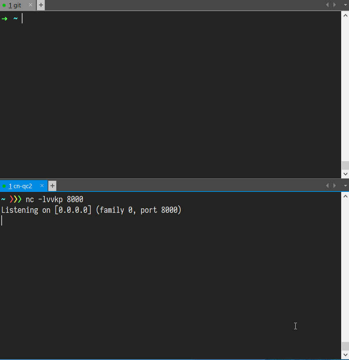Select the "1 git" session tab
Image resolution: width=349 pixels, height=360 pixels.
[x=15, y=5]
